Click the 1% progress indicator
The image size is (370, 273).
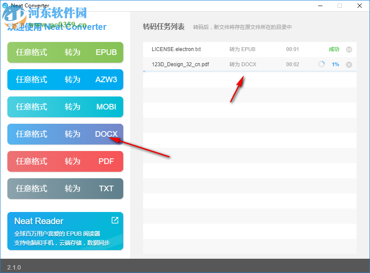tap(335, 64)
